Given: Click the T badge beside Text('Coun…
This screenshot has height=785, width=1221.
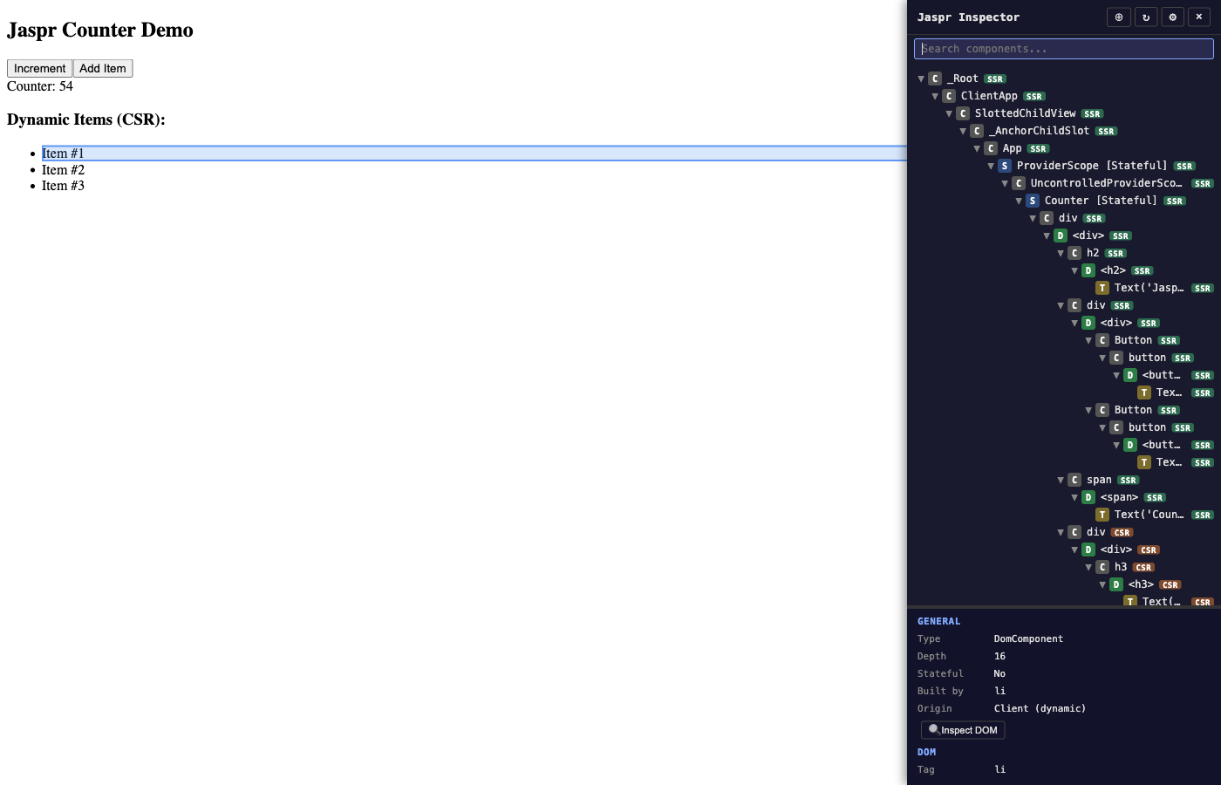Looking at the screenshot, I should coord(1102,515).
